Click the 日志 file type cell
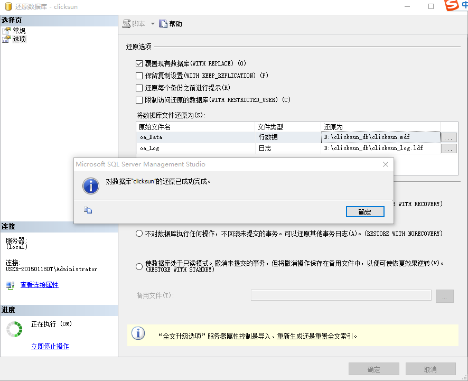The height and width of the screenshot is (381, 468). [x=288, y=148]
